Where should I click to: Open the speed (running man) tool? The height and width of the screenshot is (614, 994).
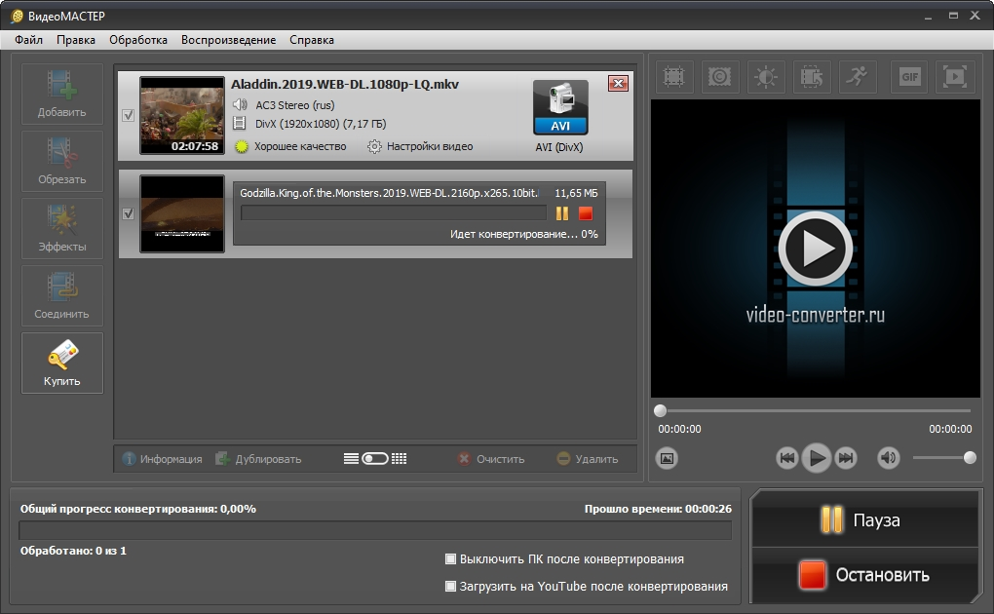(x=858, y=77)
